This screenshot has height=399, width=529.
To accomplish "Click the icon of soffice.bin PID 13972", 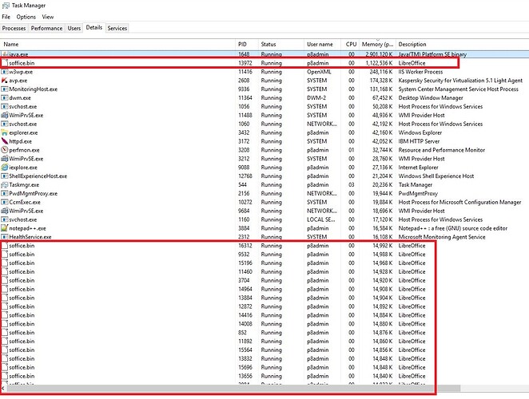I will click(x=4, y=63).
